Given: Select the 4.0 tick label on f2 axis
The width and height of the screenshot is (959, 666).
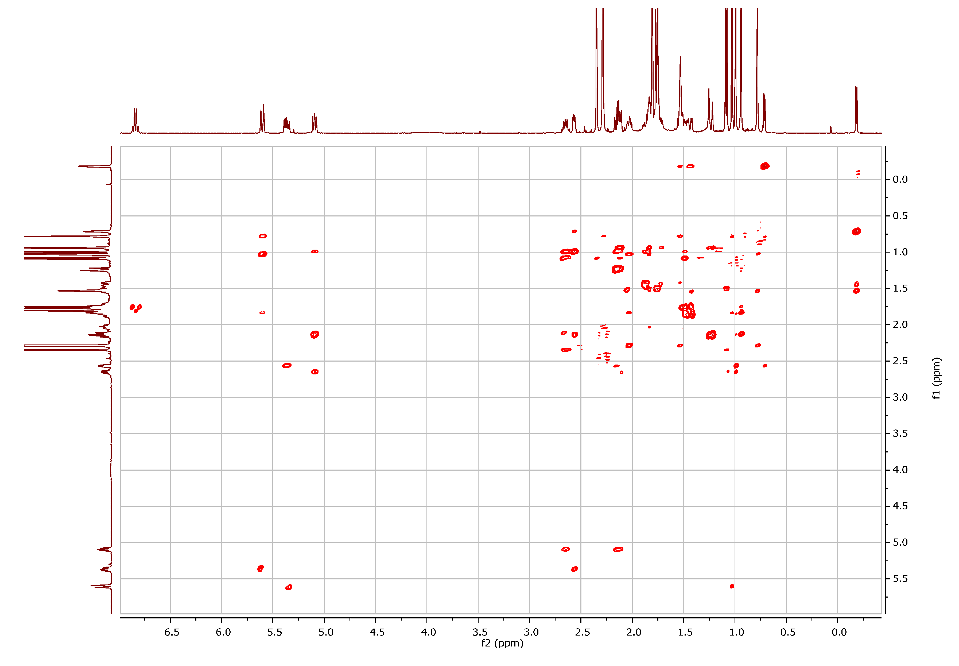Looking at the screenshot, I should [x=428, y=632].
